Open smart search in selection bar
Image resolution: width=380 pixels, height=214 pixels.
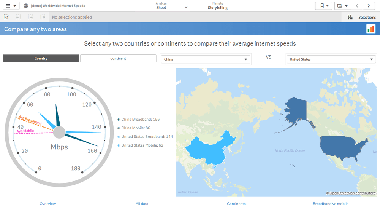[x=6, y=17]
